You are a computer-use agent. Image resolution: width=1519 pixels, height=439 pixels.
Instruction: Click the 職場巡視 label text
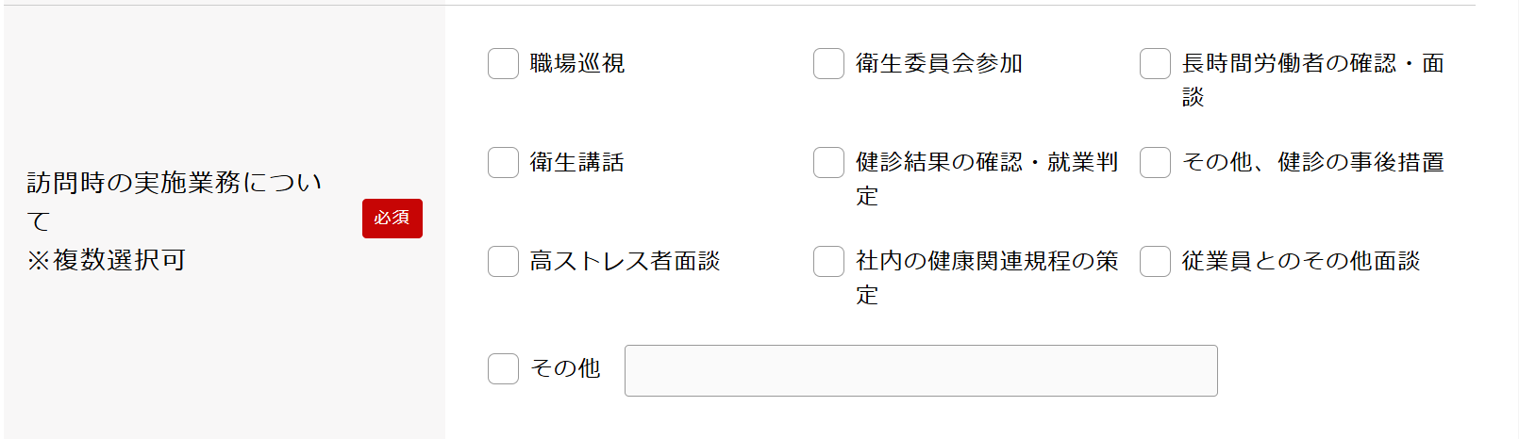(576, 64)
